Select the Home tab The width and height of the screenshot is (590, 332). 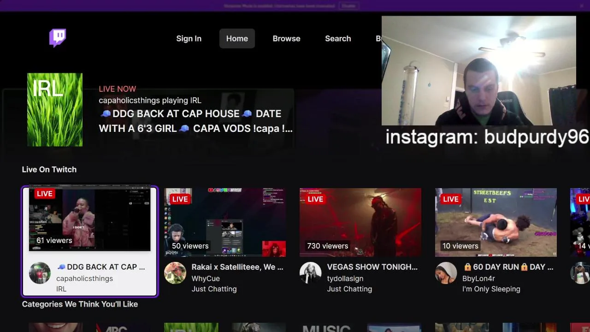point(237,39)
